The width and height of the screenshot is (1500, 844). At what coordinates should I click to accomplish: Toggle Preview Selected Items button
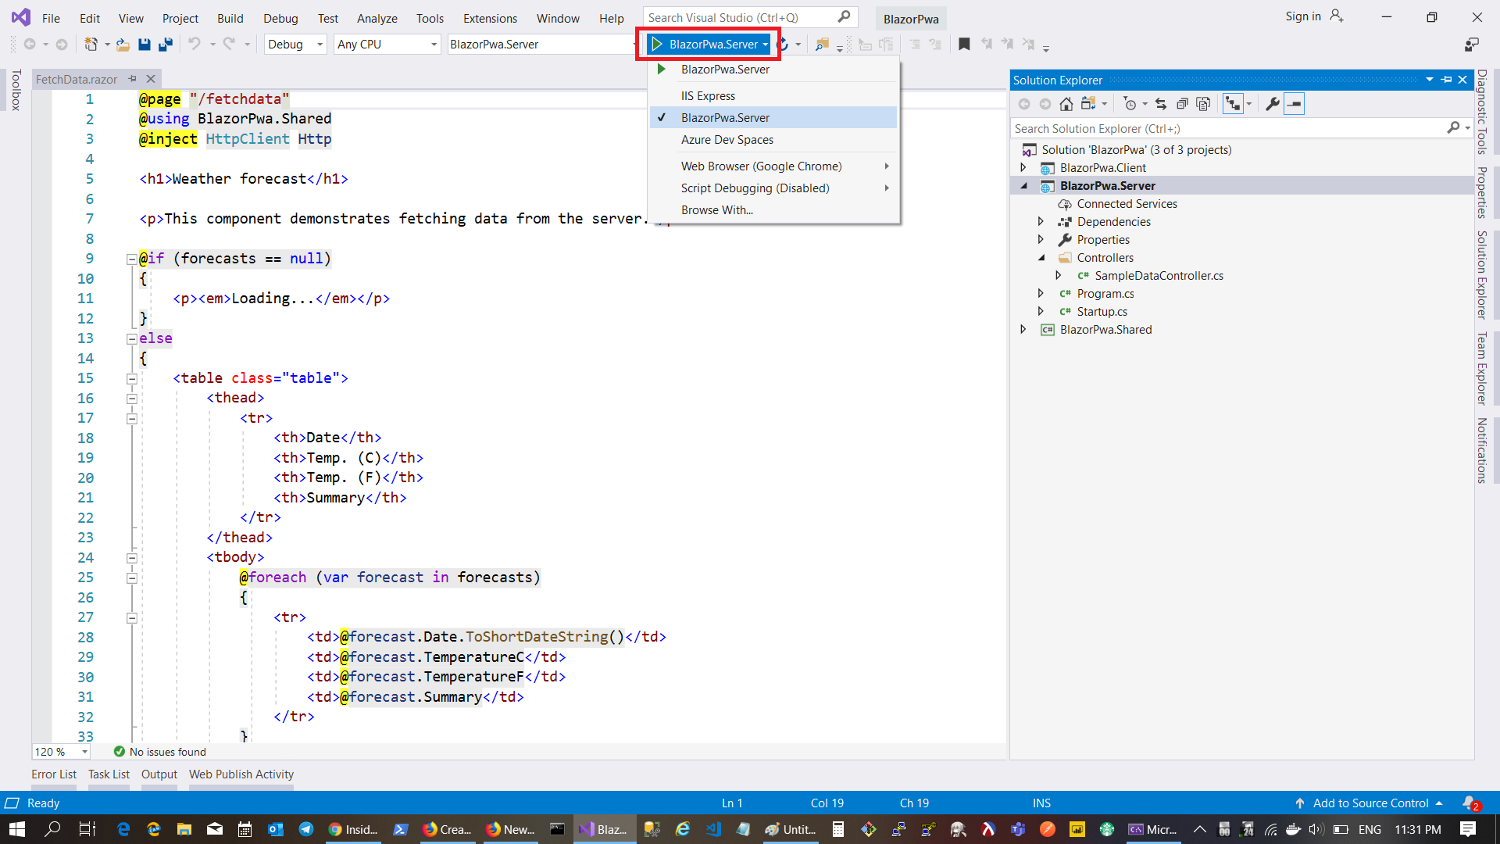(1295, 104)
